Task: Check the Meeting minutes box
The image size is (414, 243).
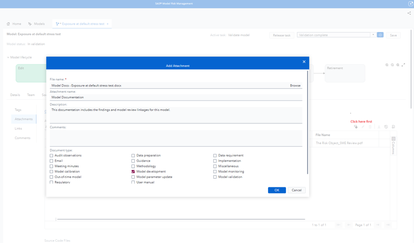Action: 51,166
